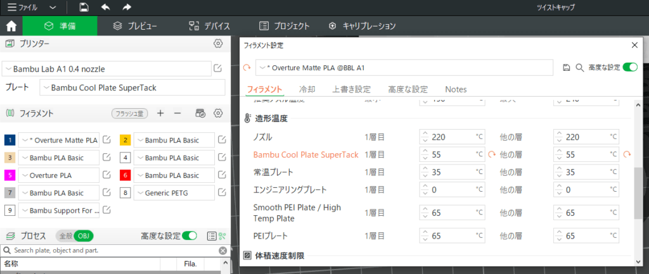Click the green compare presets icon
The width and height of the screenshot is (649, 274).
point(222,236)
